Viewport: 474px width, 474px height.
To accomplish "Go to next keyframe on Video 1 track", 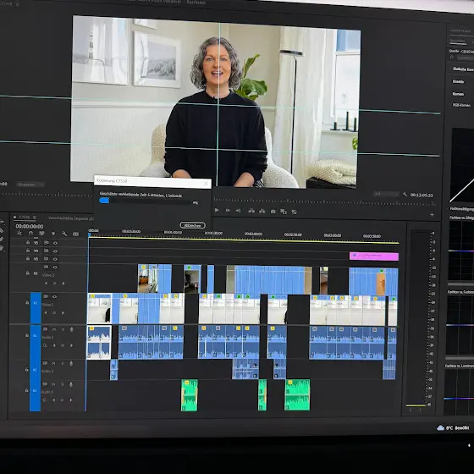I will coord(63,312).
